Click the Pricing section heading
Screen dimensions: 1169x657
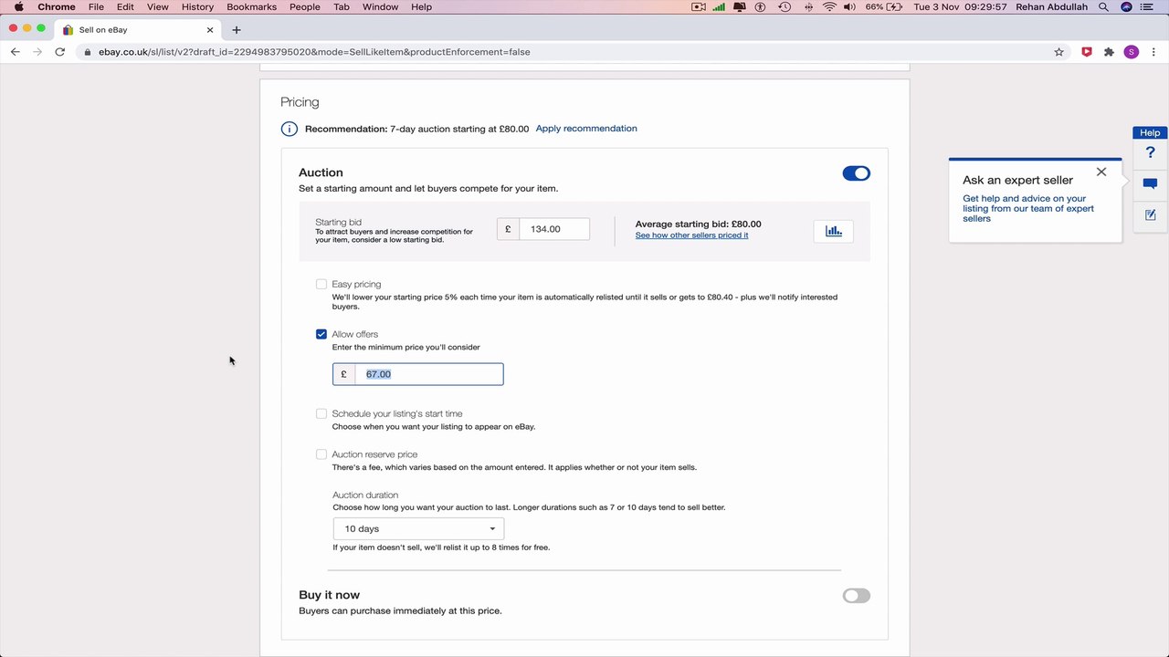tap(300, 102)
